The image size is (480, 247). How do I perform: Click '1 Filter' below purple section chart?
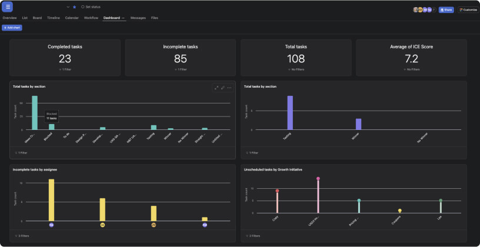(252, 152)
